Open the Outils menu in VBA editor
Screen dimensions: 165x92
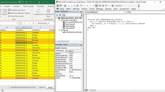[x=115, y=9]
